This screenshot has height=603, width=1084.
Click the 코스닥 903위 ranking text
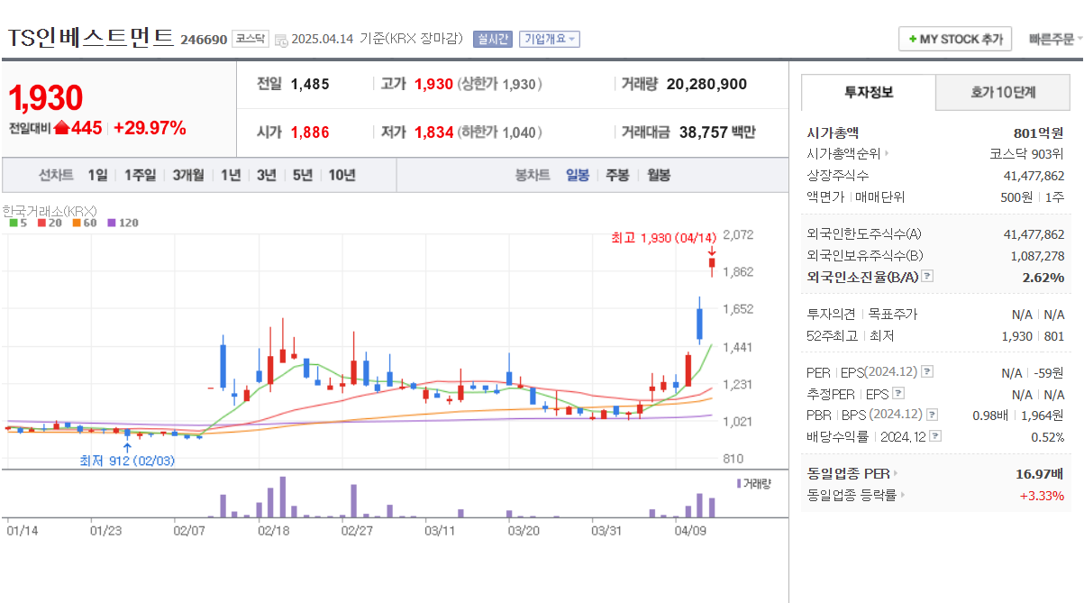point(1026,154)
